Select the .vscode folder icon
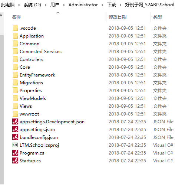The width and height of the screenshot is (175, 185). [15, 28]
